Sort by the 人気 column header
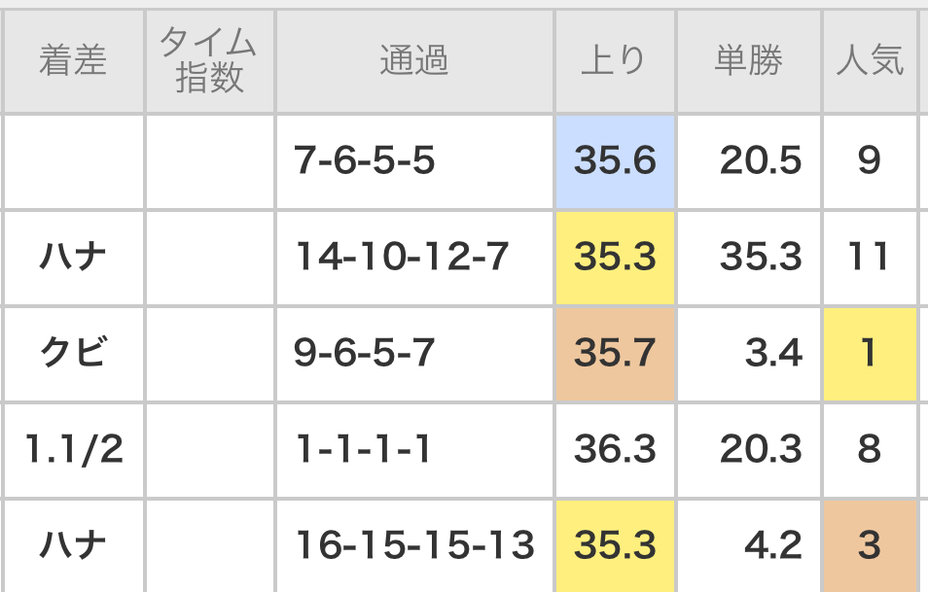 click(x=870, y=61)
